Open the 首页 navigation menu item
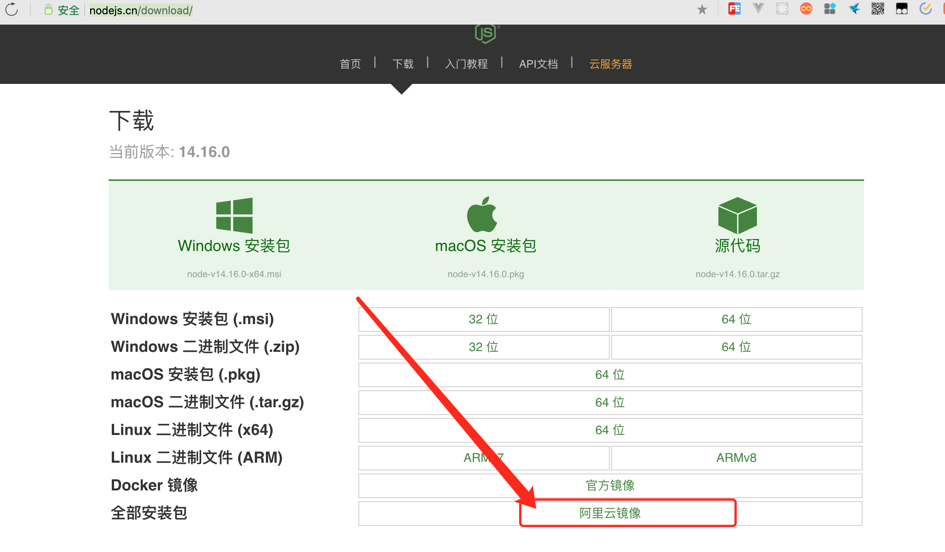This screenshot has height=552, width=945. pos(350,64)
